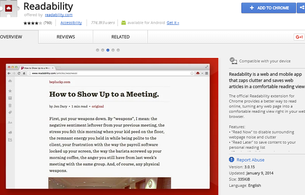Follow the 'Get it »' Android link
This screenshot has width=305, height=195.
(x=173, y=23)
